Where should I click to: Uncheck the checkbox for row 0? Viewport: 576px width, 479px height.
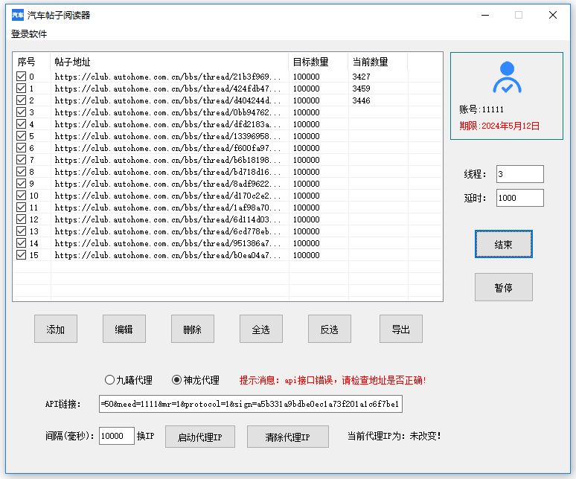(x=22, y=77)
